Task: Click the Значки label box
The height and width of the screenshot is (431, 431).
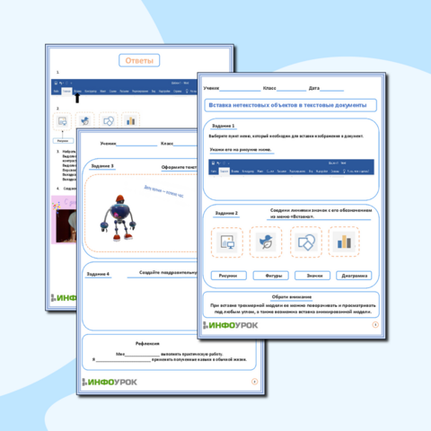Action: (x=312, y=276)
